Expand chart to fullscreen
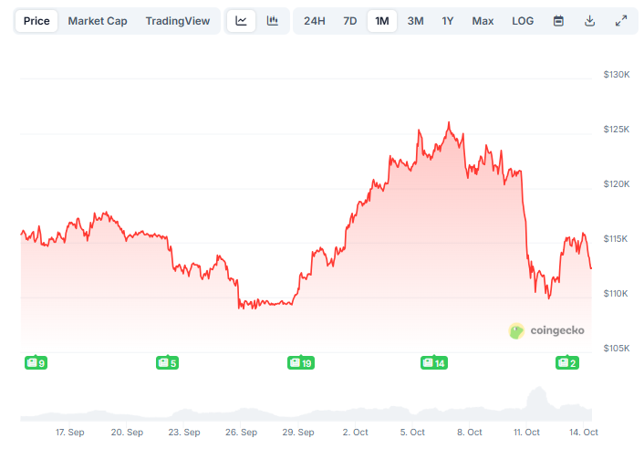The height and width of the screenshot is (449, 644). (x=621, y=21)
